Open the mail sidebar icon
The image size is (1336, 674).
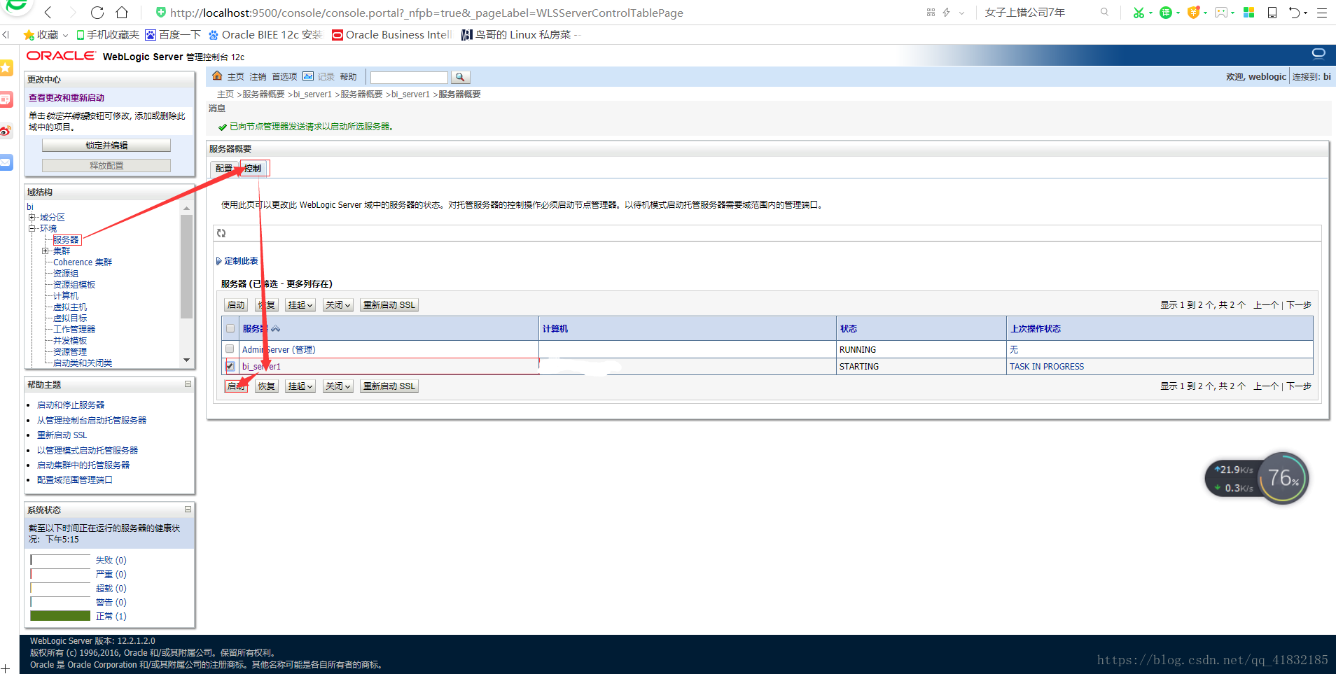pyautogui.click(x=6, y=162)
